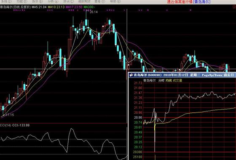Click the MA5:21.84 moving average label
Screen dimensions: 236x160
coord(39,7)
